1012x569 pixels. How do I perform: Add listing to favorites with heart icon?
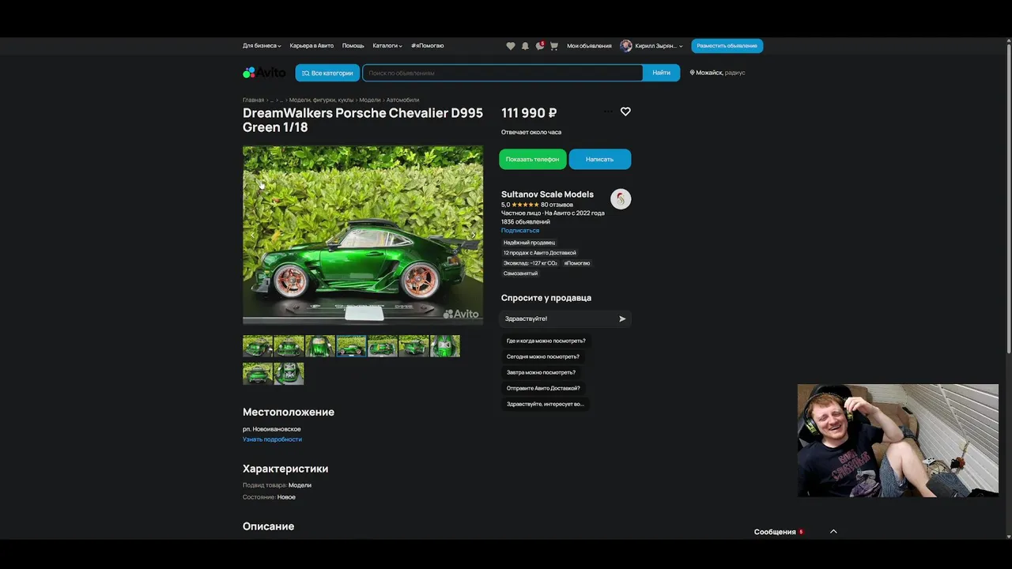coord(625,111)
